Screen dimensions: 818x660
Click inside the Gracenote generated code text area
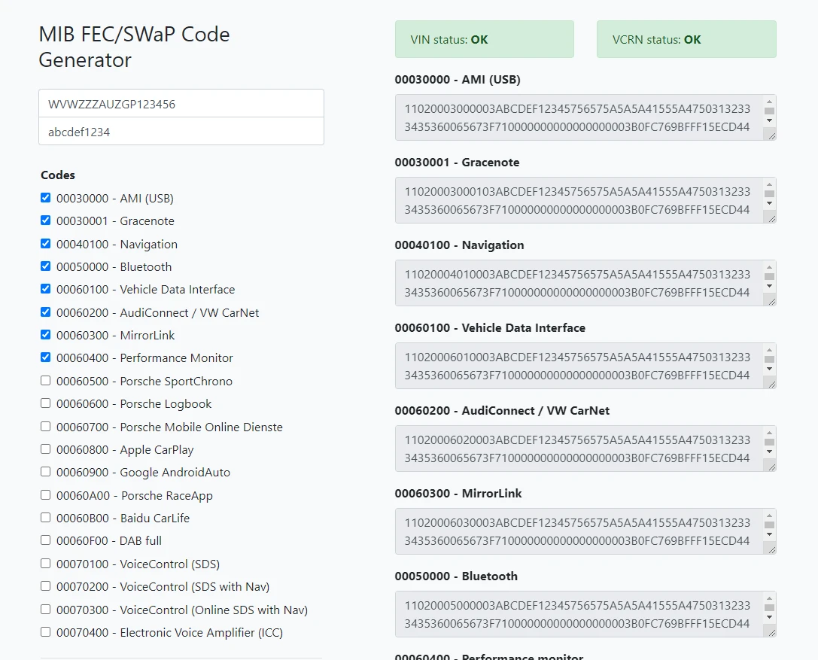coord(577,200)
